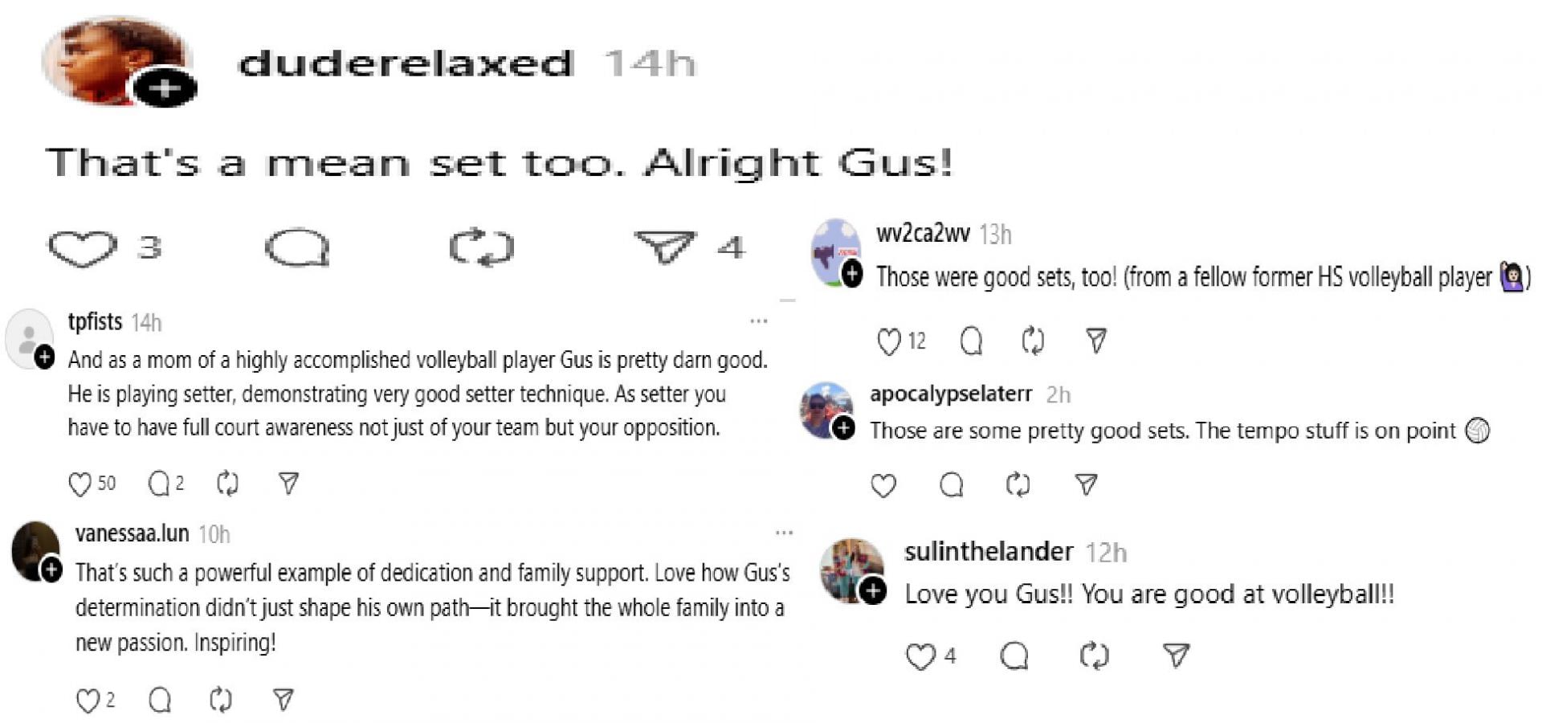Repost duderelaxed's mean set comment

coord(480,248)
